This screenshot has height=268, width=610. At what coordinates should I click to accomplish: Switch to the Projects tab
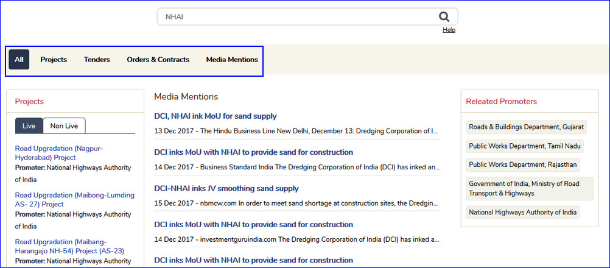click(x=54, y=60)
